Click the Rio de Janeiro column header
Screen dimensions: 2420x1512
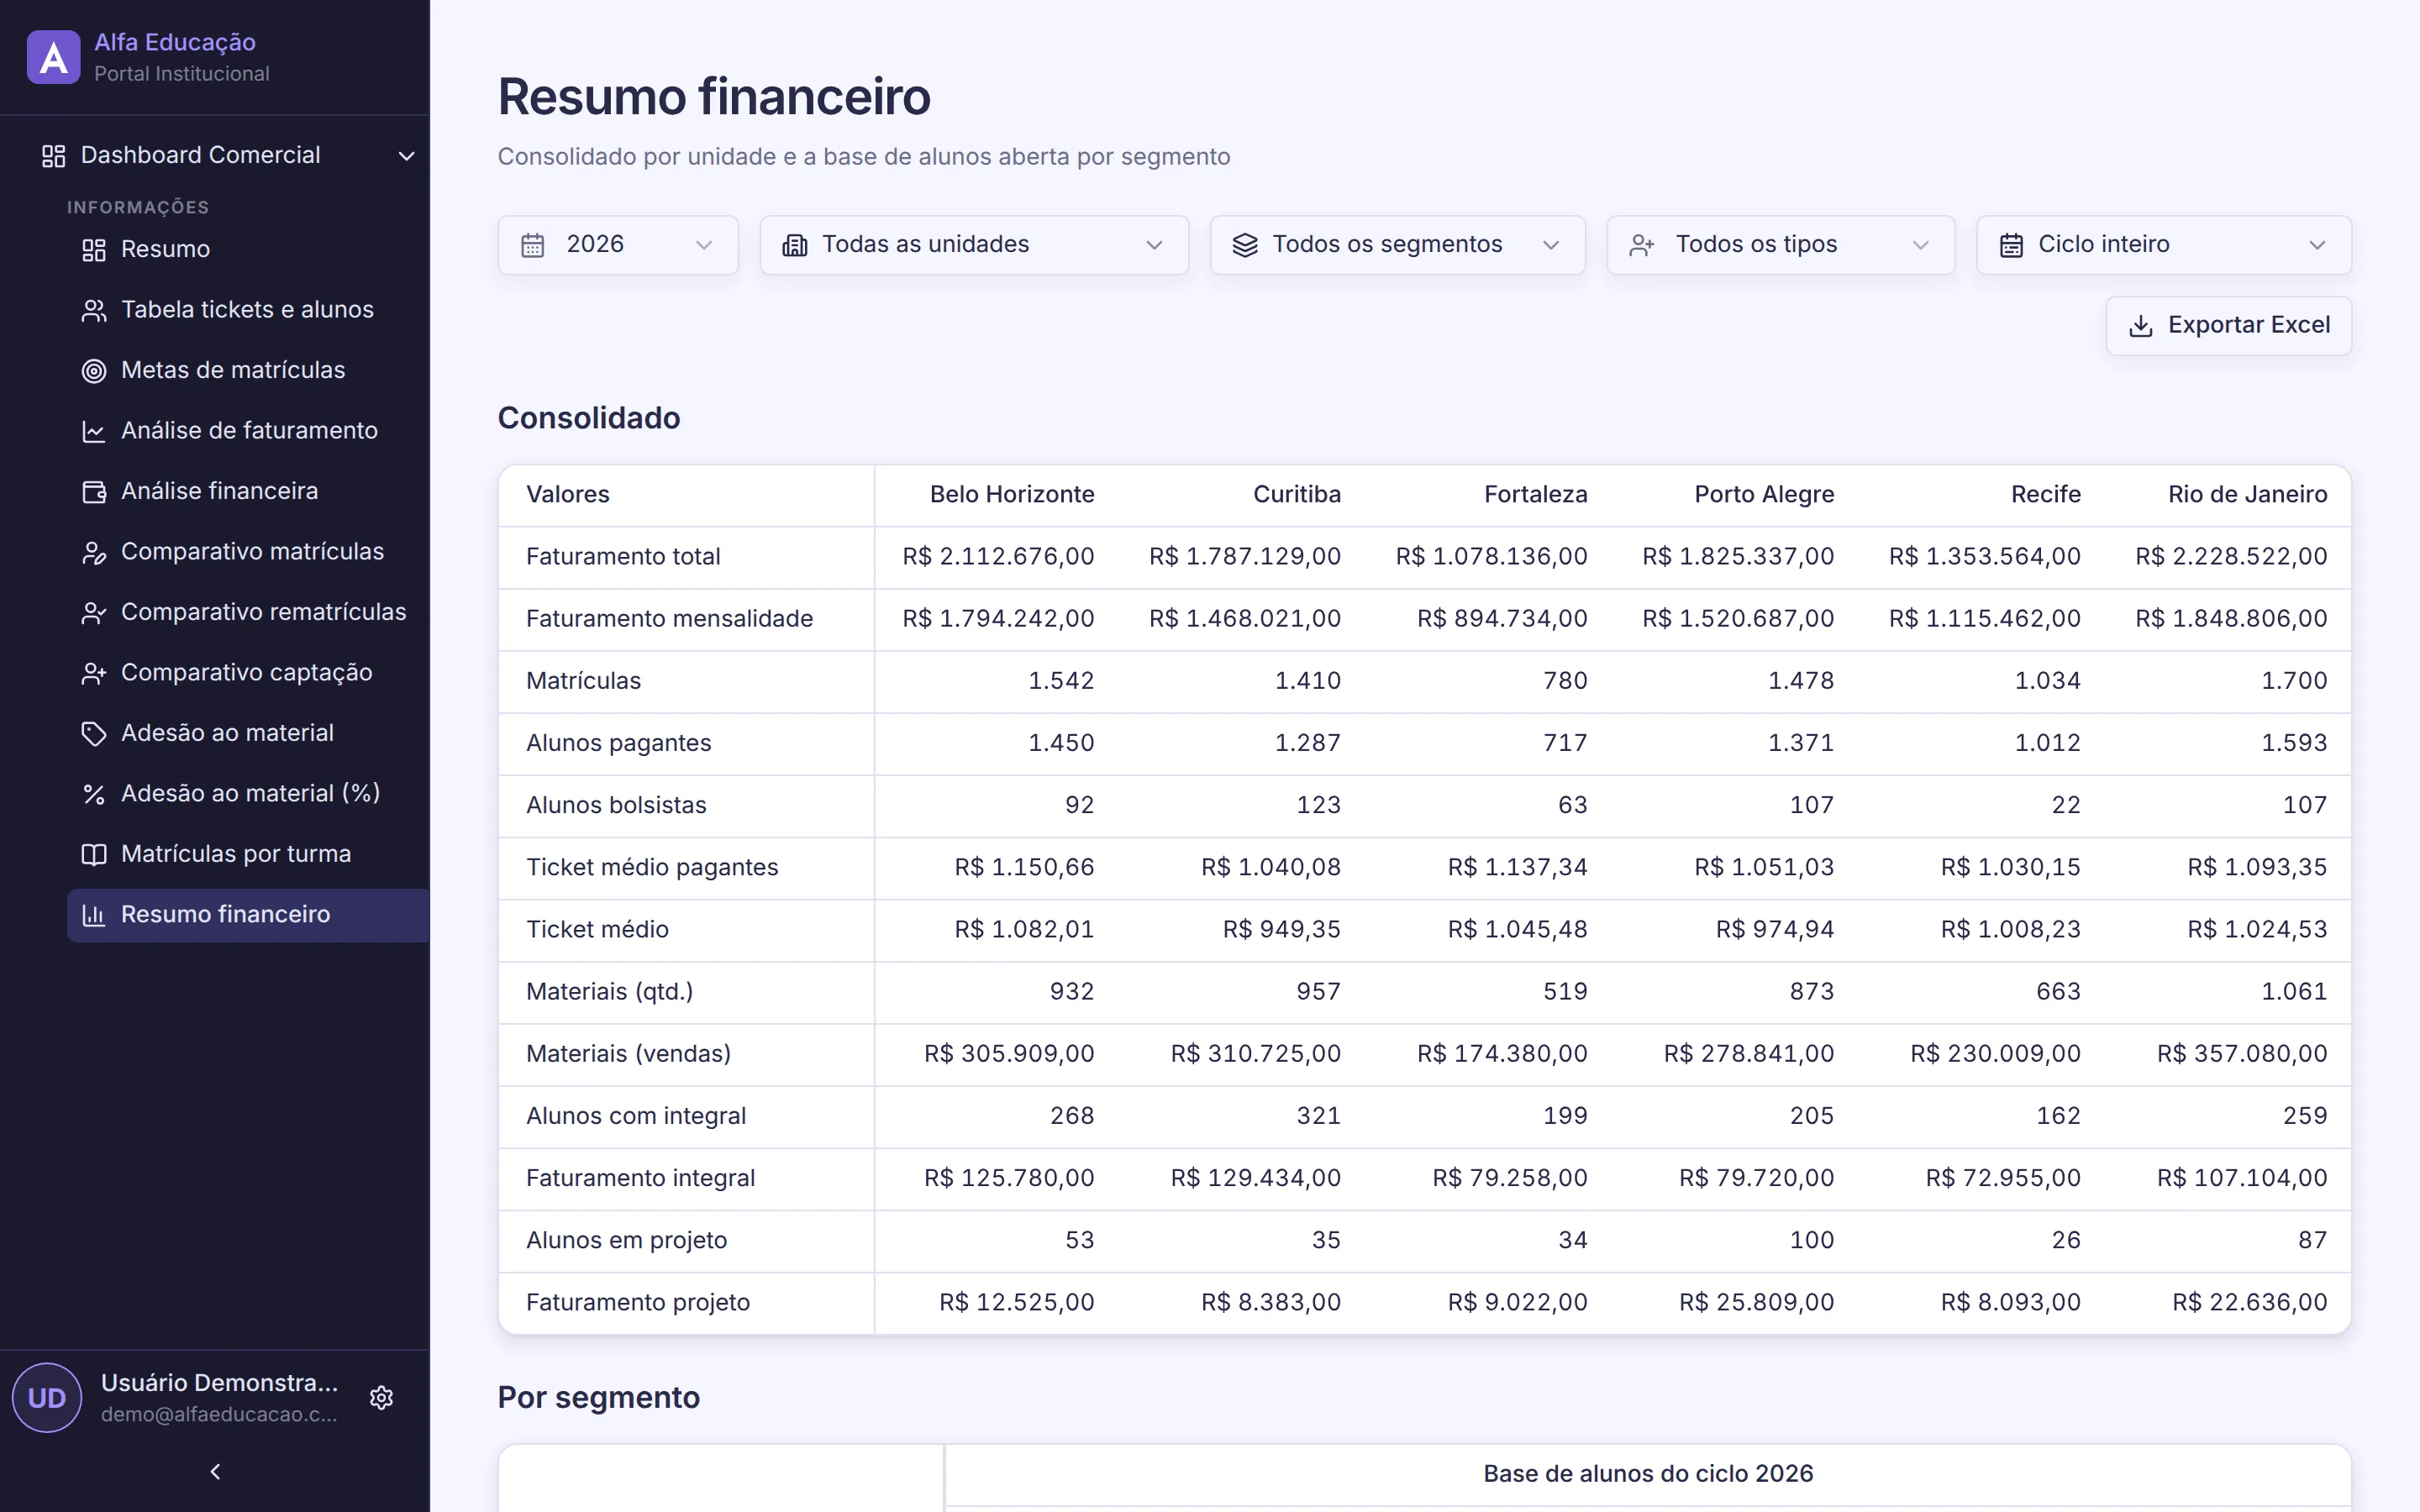point(2247,495)
